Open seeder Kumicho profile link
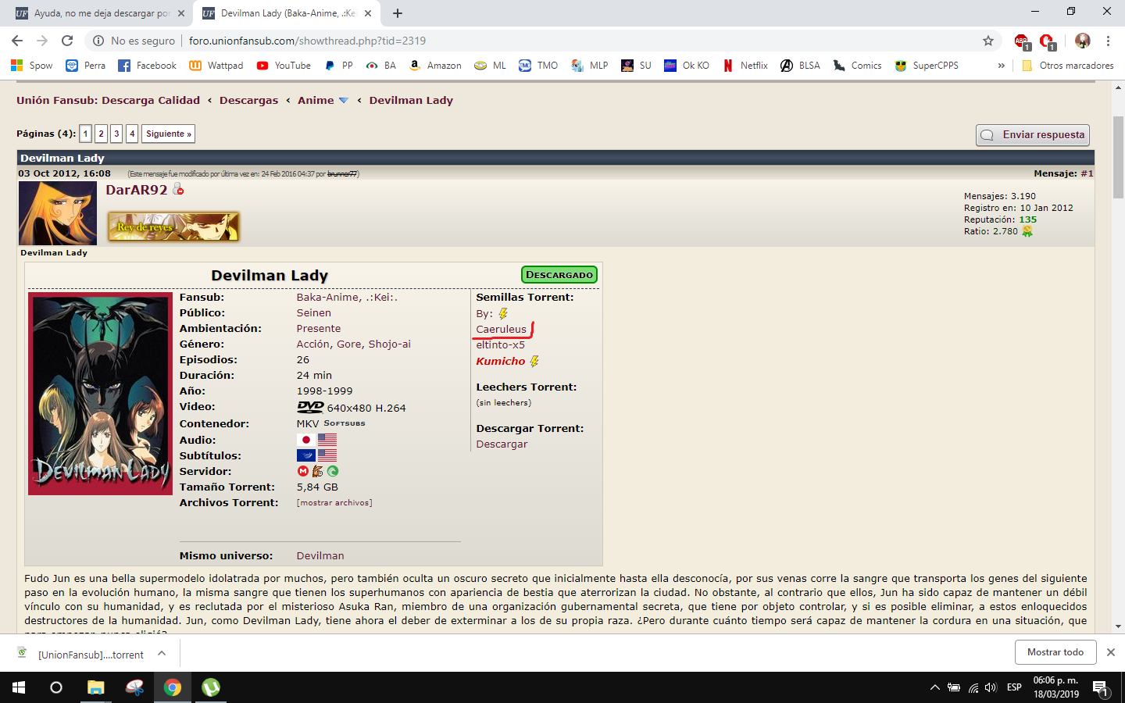This screenshot has width=1125, height=703. (x=501, y=361)
